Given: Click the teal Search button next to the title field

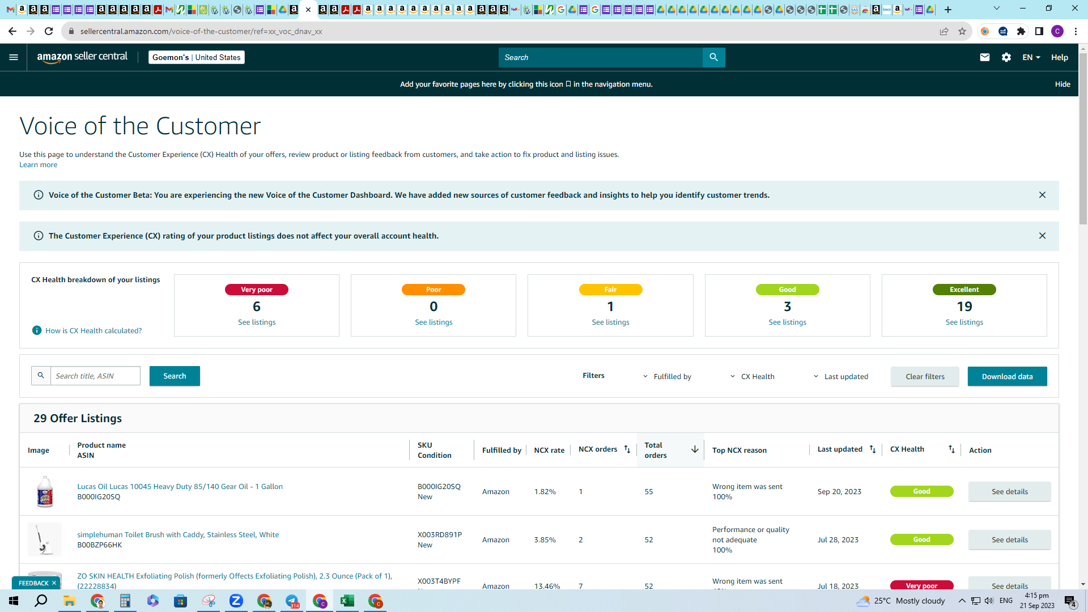Looking at the screenshot, I should (175, 376).
